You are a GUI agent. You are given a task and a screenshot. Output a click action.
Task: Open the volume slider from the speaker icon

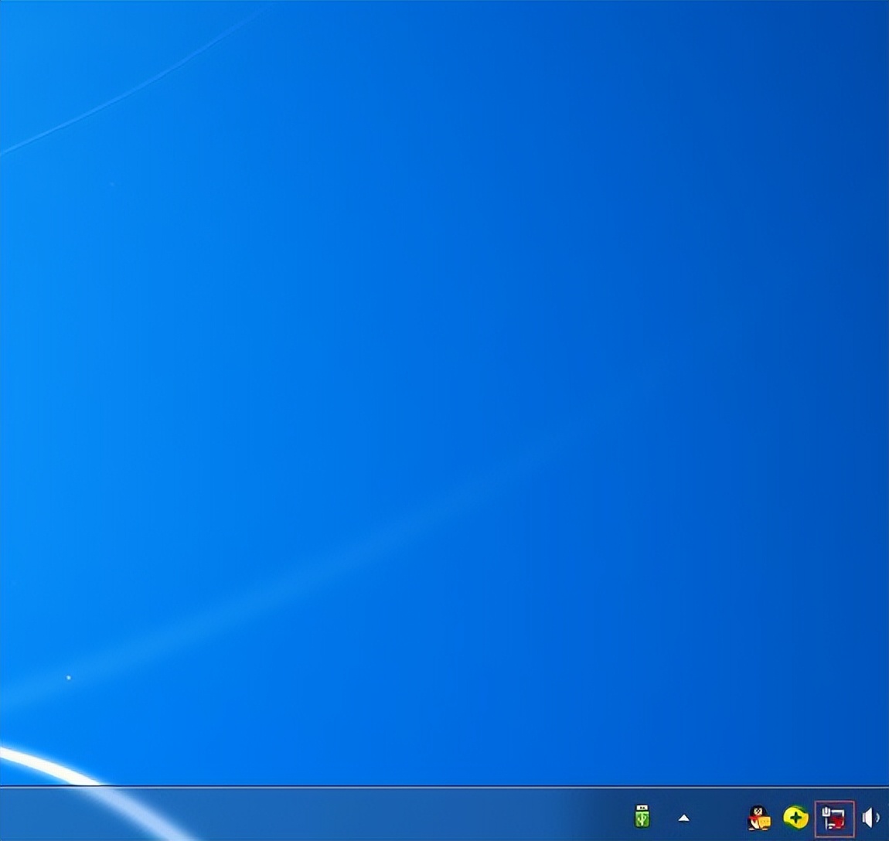click(870, 817)
